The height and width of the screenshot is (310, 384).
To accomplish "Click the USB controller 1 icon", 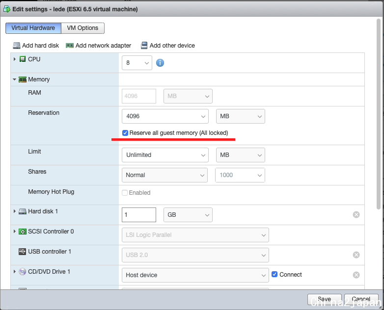I will [22, 252].
